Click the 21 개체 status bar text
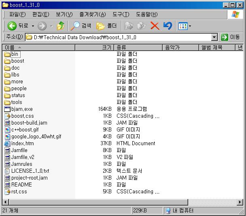This screenshot has height=216, width=246. tap(11, 211)
